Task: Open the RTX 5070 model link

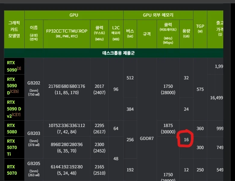Action: [x=12, y=170]
